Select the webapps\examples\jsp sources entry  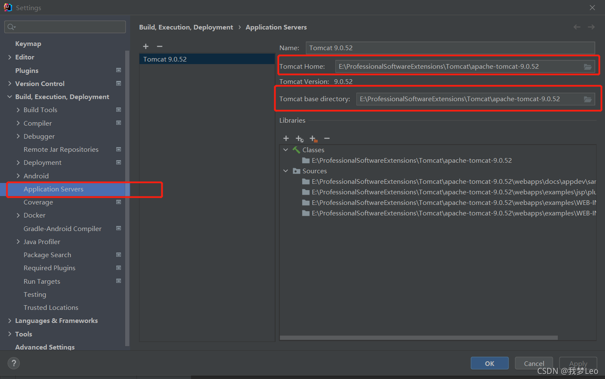pos(449,192)
